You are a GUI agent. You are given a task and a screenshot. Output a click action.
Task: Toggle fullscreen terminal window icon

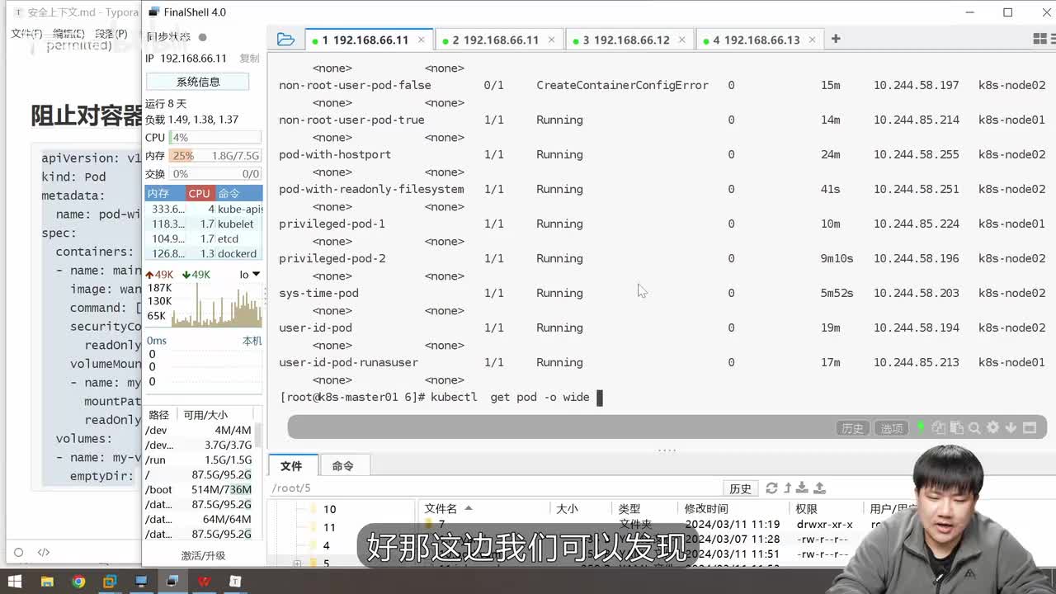tap(1030, 427)
